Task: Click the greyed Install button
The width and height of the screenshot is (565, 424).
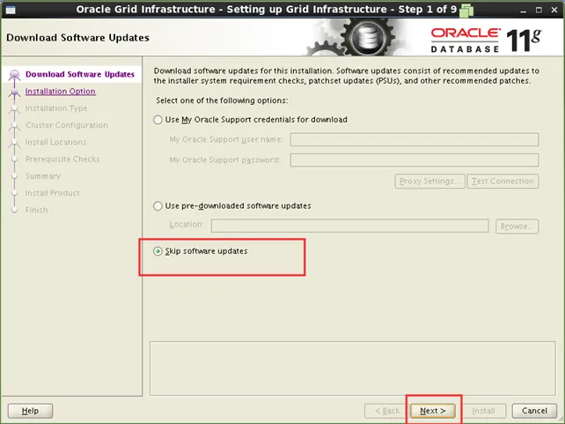Action: pyautogui.click(x=483, y=411)
